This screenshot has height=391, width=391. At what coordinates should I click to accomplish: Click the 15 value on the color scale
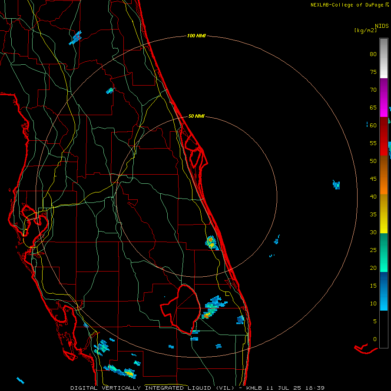(373, 286)
